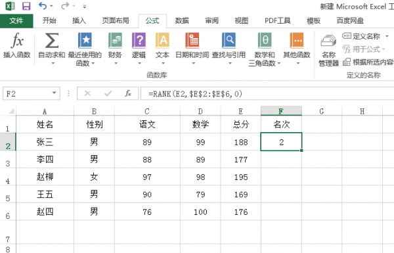Switch to the Data (数据) tab
The image size is (394, 253).
click(182, 20)
